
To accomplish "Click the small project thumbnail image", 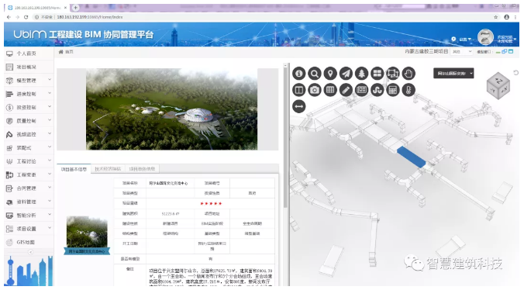I will coord(87,232).
